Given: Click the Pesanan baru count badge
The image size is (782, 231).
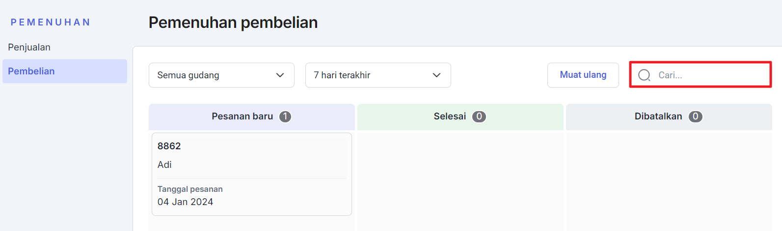Looking at the screenshot, I should [x=285, y=116].
